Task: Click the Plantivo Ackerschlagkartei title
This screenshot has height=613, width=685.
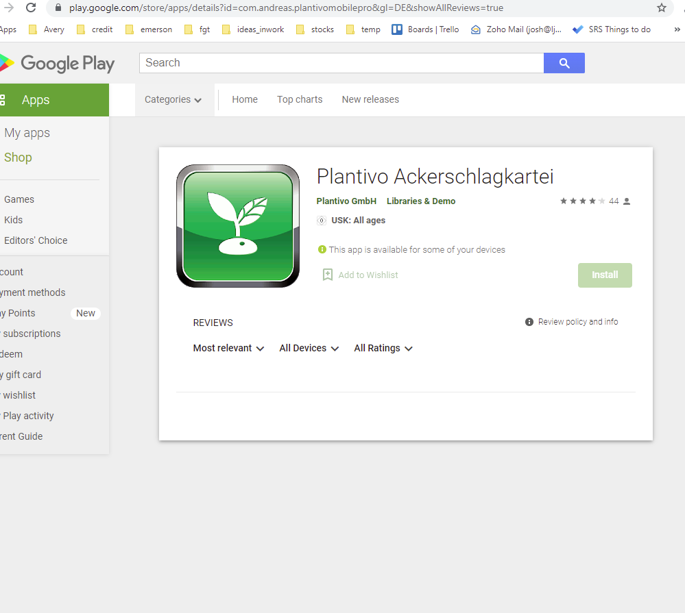Action: [435, 177]
